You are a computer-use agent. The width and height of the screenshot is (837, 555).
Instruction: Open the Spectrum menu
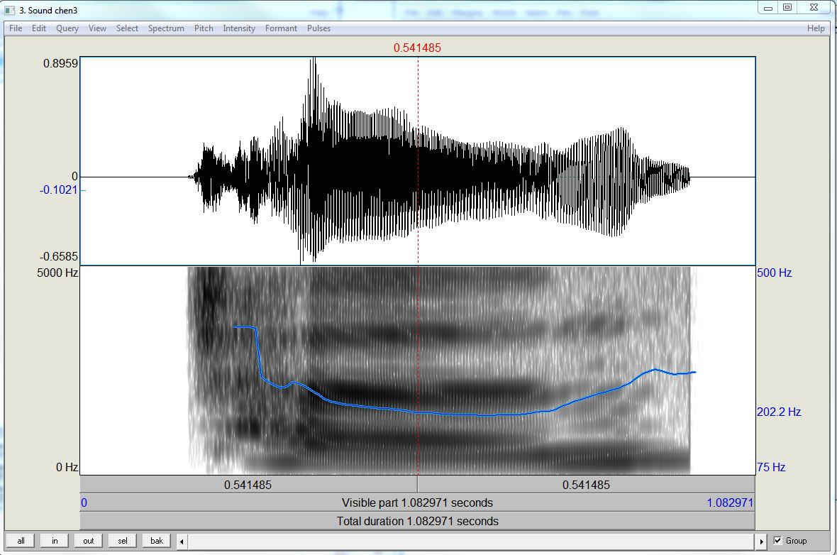click(166, 28)
